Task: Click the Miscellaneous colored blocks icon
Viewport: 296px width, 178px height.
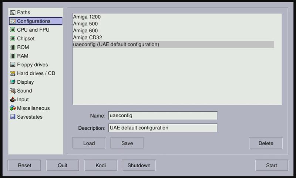Action: tap(13, 108)
